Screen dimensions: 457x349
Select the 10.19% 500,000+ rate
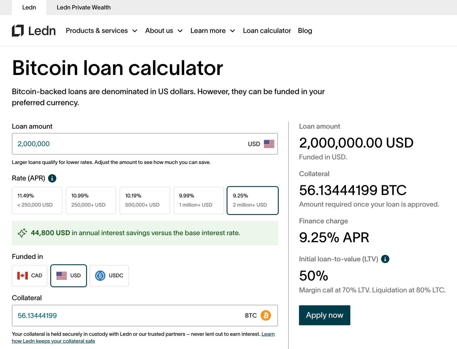tap(145, 201)
